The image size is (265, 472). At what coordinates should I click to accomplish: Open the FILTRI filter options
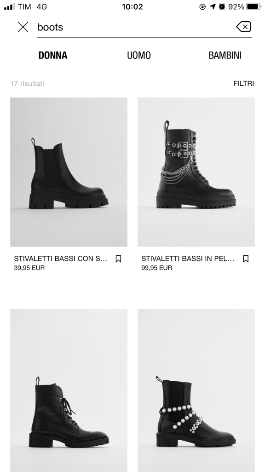(244, 84)
